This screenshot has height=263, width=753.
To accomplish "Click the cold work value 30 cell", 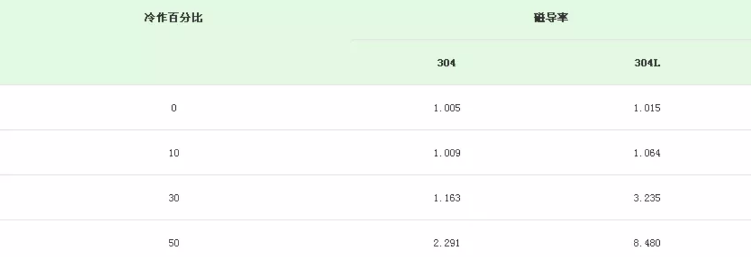I will coord(174,198).
